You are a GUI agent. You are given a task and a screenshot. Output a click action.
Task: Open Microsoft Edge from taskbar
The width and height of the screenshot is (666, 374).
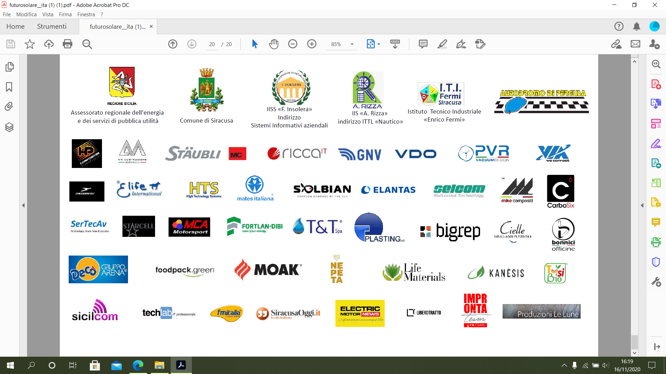(138, 365)
